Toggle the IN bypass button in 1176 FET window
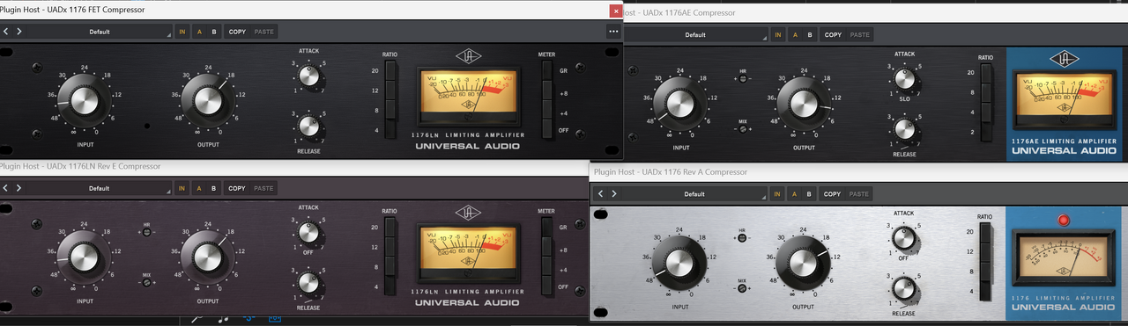The height and width of the screenshot is (326, 1128). point(182,32)
